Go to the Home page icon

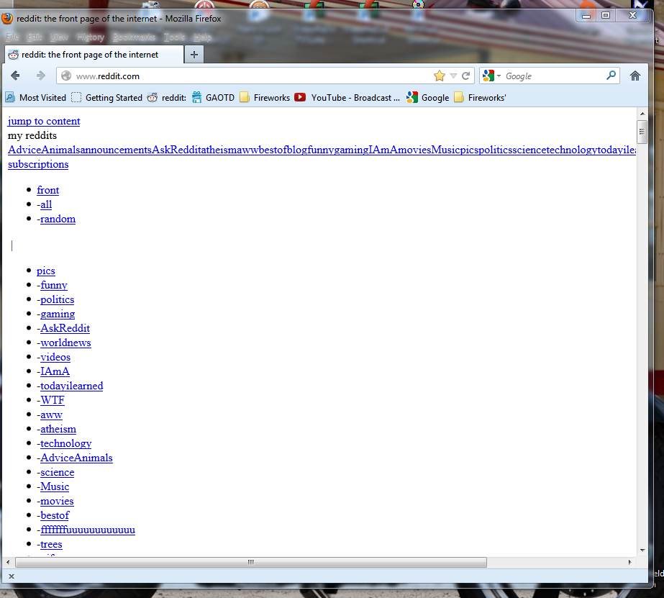pos(635,76)
